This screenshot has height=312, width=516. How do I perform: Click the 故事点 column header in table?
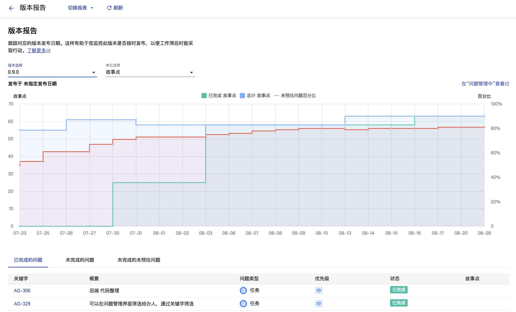coord(472,279)
